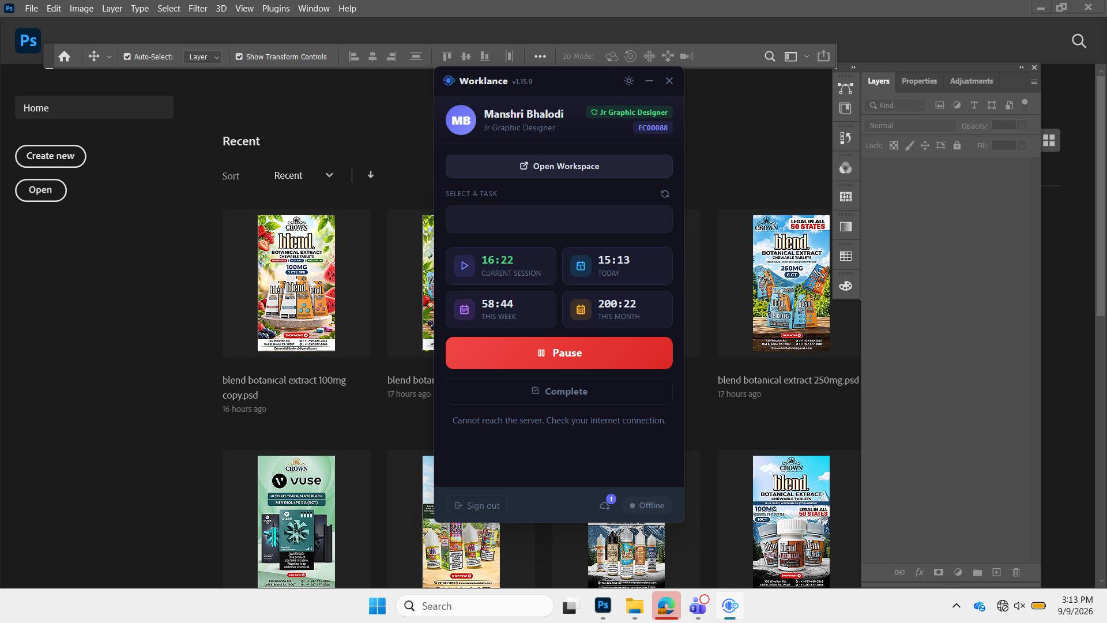1107x623 pixels.
Task: Switch to the Properties tab
Action: click(919, 81)
